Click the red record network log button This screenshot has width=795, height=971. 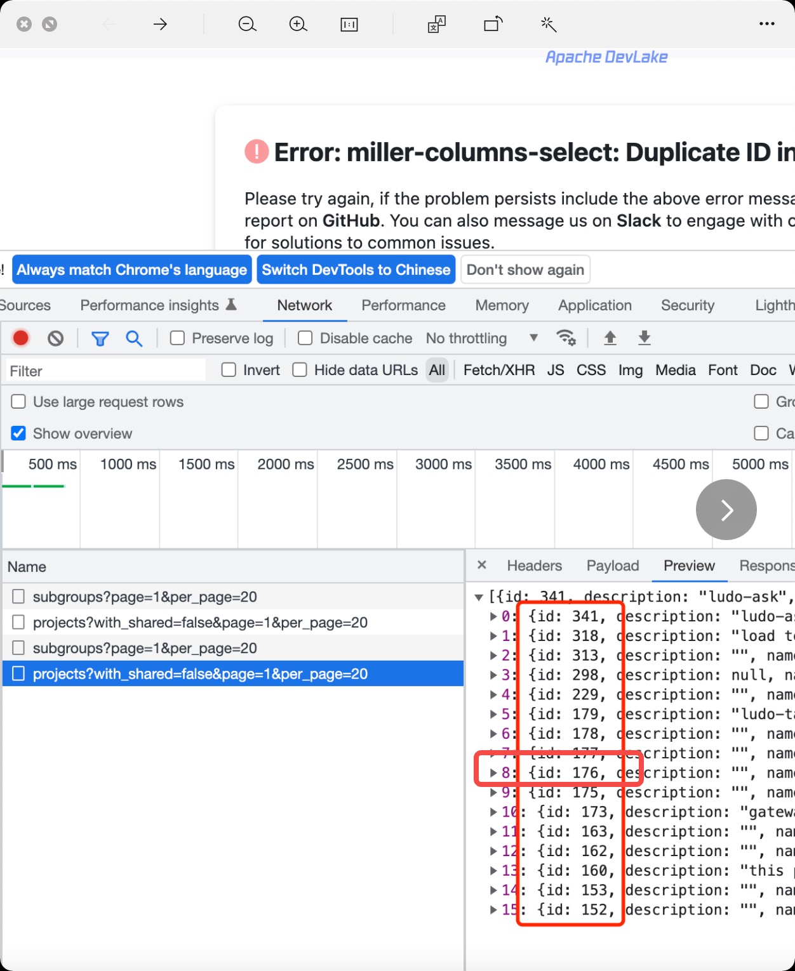coord(21,338)
